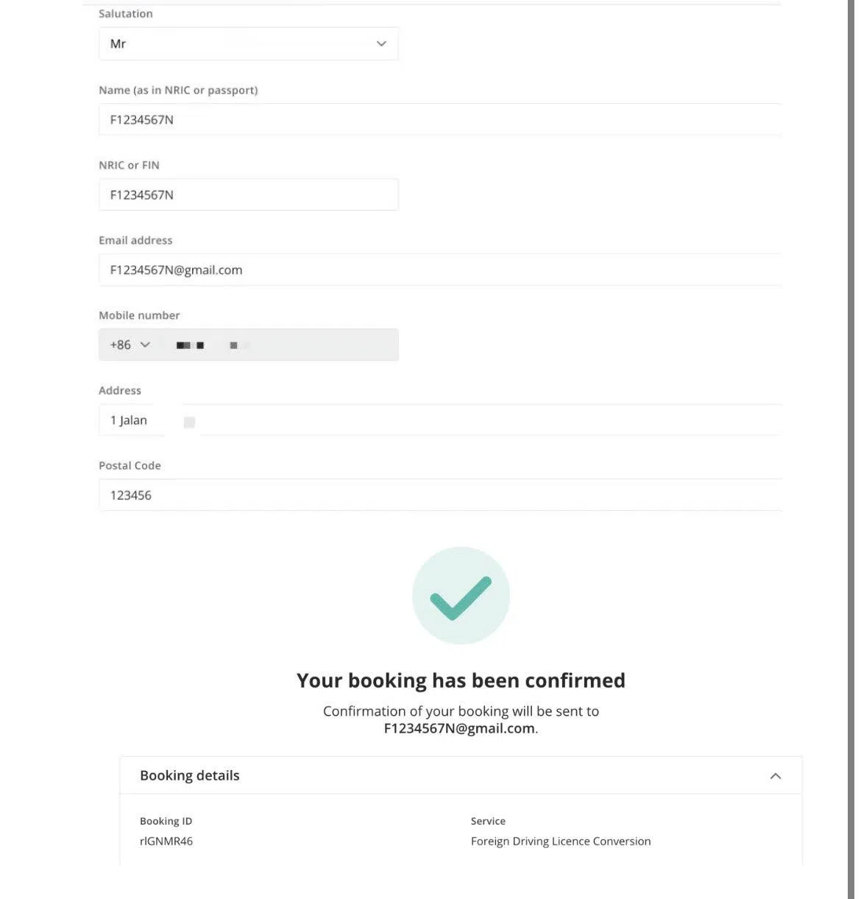861x899 pixels.
Task: Click the Booking ID value rlGNMR46
Action: coord(166,842)
